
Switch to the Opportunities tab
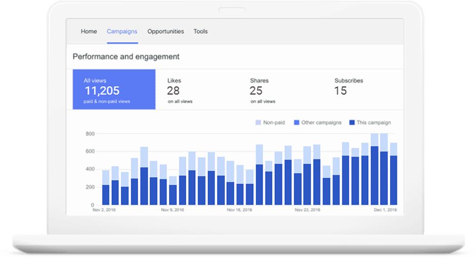165,31
